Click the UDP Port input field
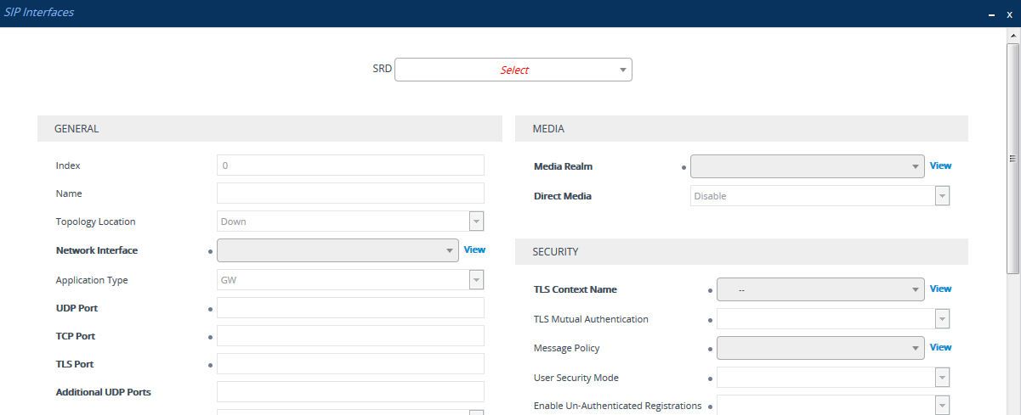Screen dimensions: 1021x415 [350, 308]
